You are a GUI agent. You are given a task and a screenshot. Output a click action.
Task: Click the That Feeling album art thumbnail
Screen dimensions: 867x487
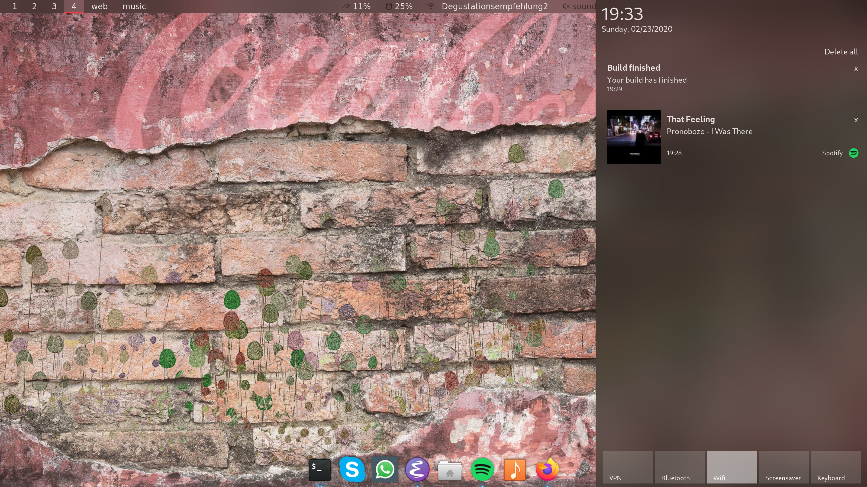[634, 137]
